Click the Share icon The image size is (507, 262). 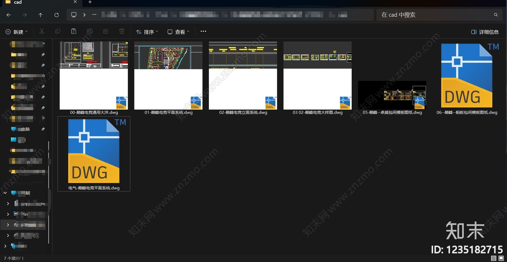pyautogui.click(x=106, y=31)
